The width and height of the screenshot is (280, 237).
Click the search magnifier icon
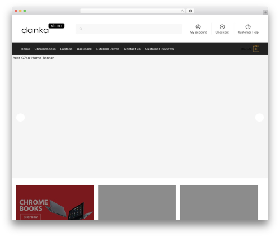click(81, 29)
